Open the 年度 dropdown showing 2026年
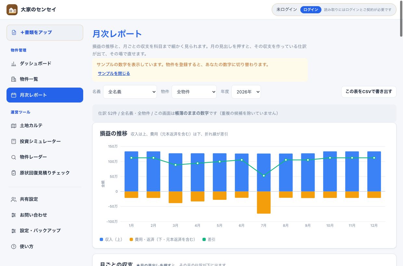This screenshot has height=266, width=403. click(x=246, y=92)
